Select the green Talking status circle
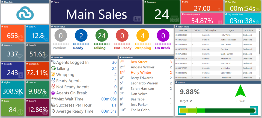Image resolution: width=262 pixels, height=118 pixels. click(x=102, y=36)
